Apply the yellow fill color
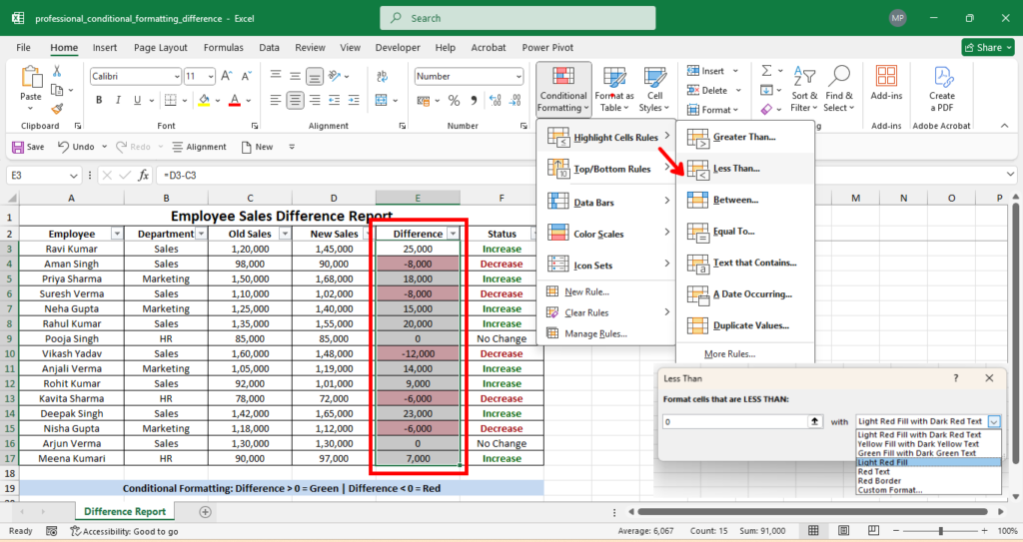1023x542 pixels. [x=204, y=100]
